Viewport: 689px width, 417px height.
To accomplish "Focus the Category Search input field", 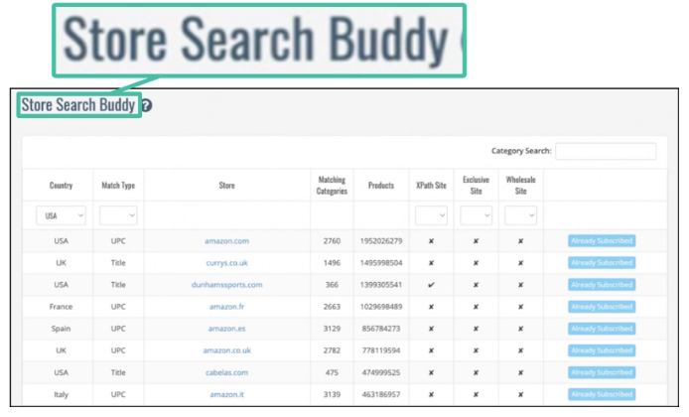I will 606,151.
